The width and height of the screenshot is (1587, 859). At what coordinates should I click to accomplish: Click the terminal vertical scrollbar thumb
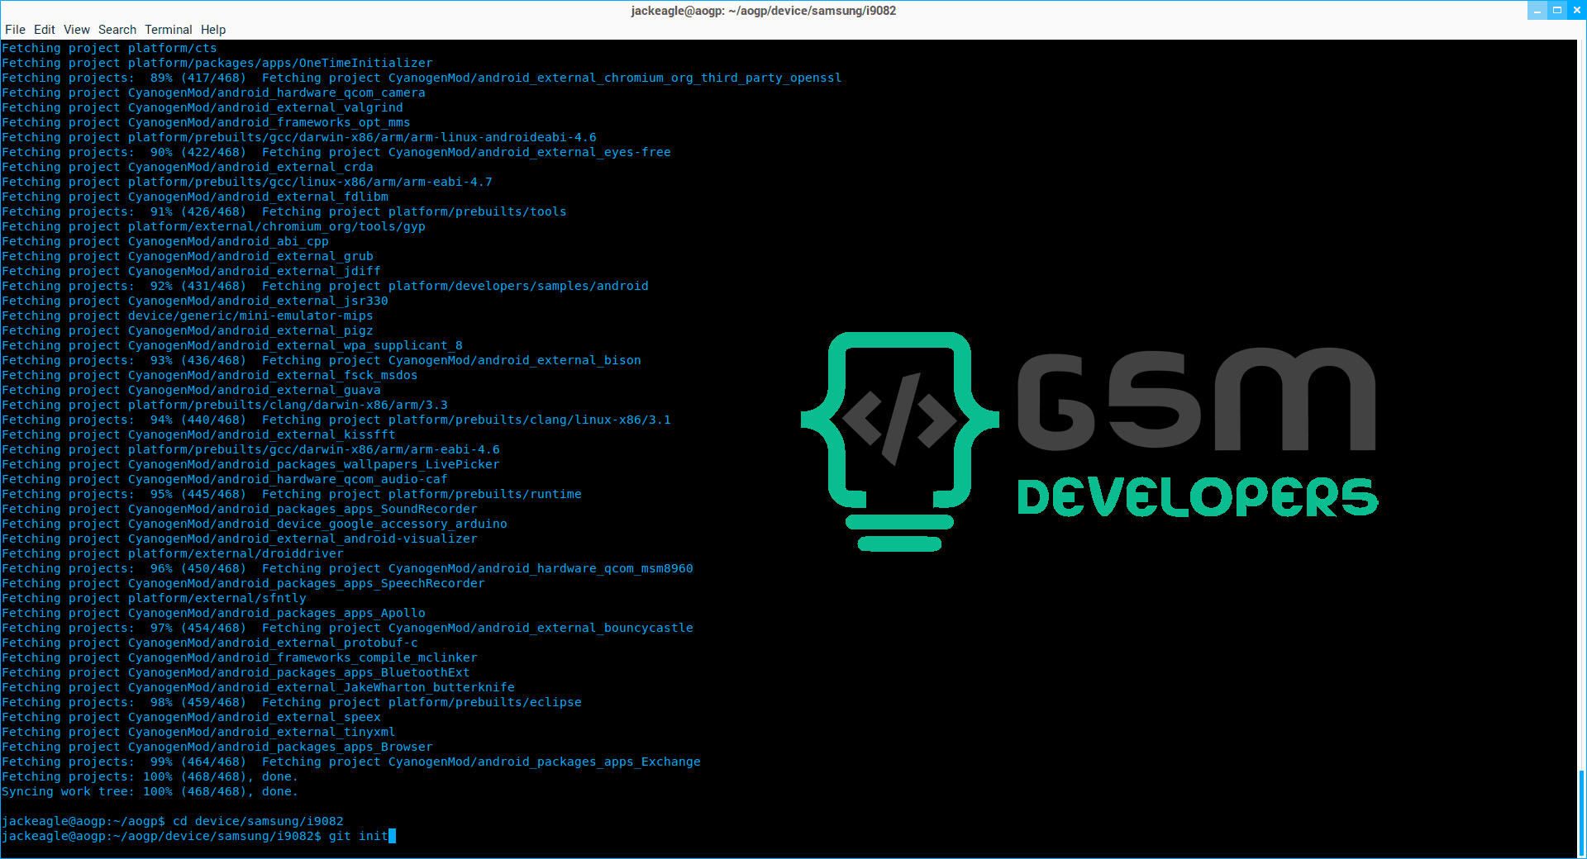coord(1582,814)
